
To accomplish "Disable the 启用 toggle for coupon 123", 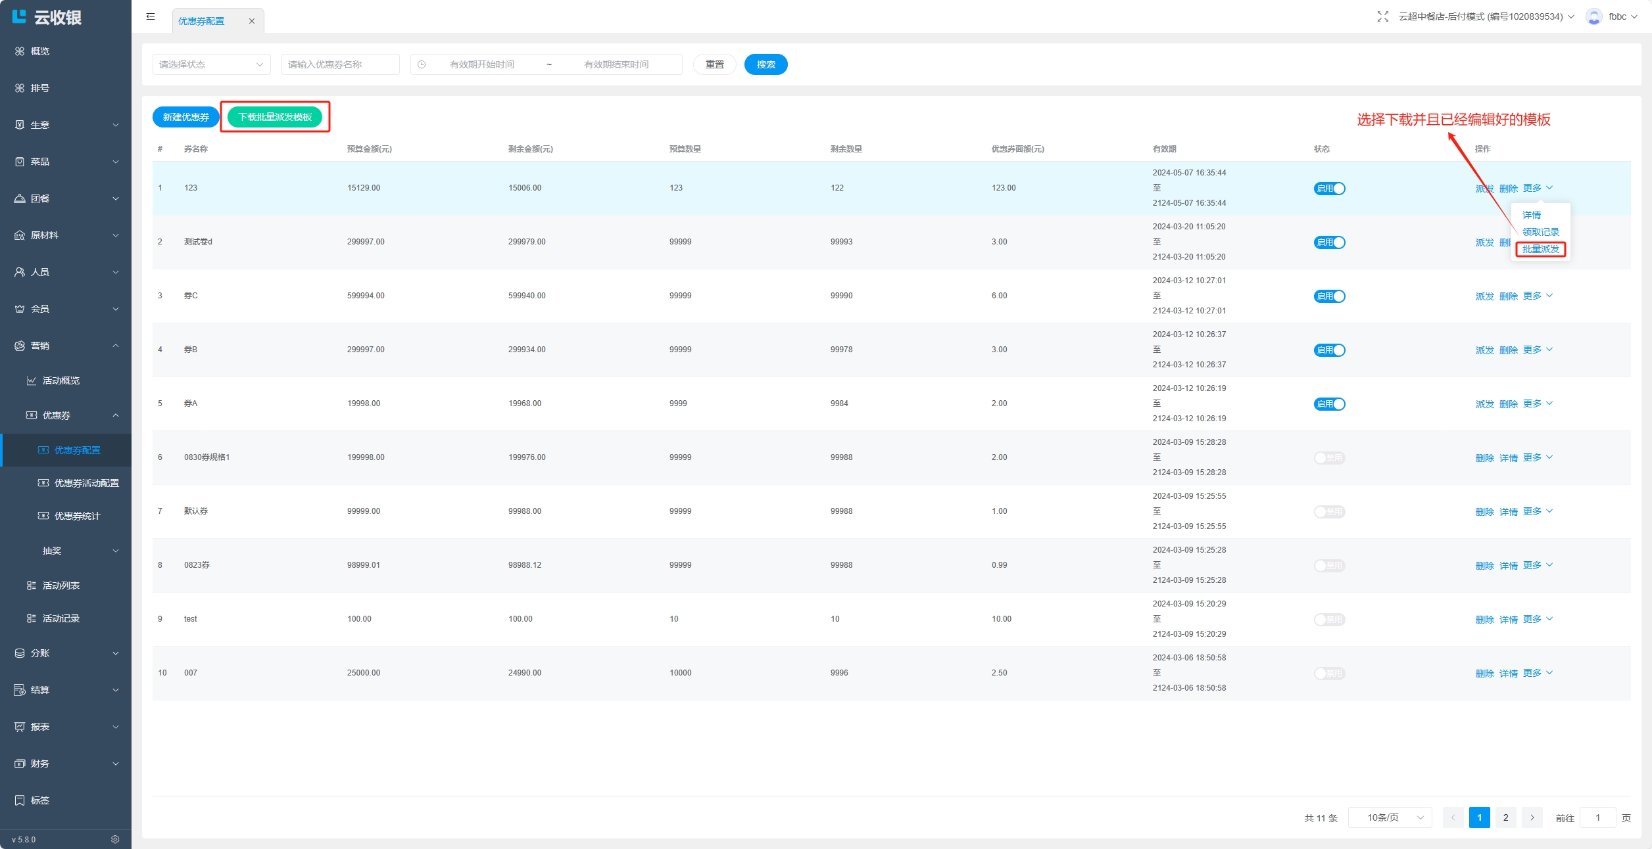I will pyautogui.click(x=1329, y=189).
